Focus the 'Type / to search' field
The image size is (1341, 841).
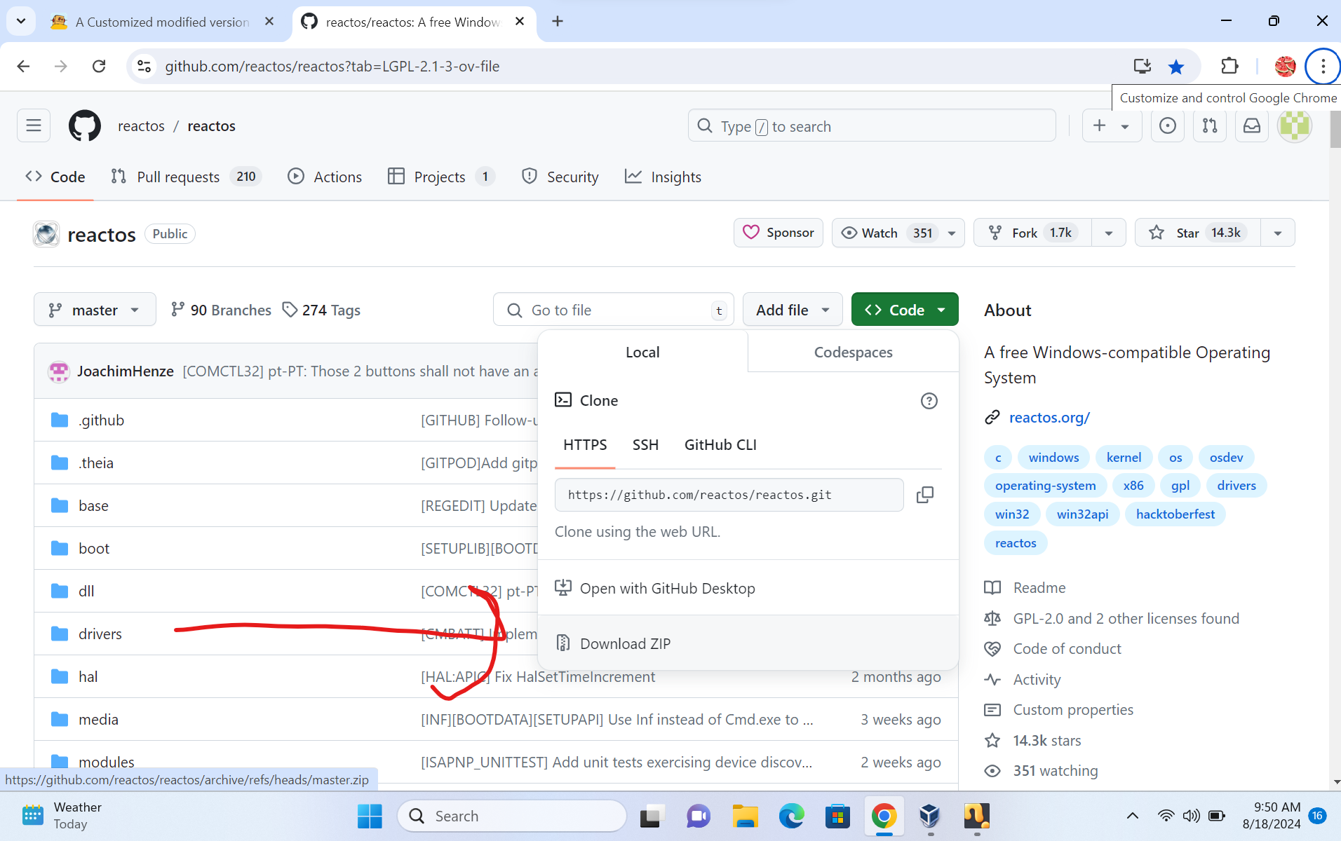point(872,126)
